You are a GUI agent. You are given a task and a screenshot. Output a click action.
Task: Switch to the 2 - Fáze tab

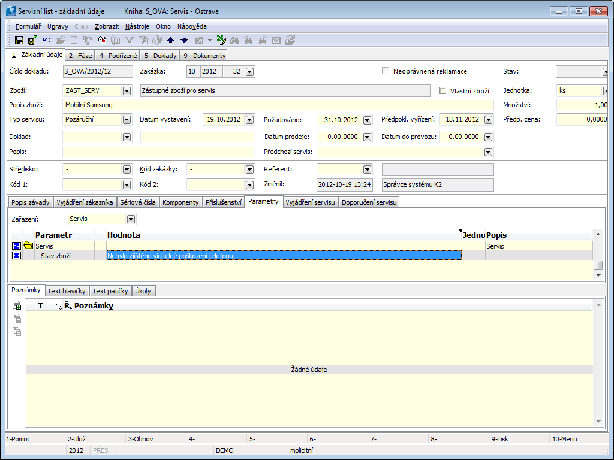(x=80, y=56)
